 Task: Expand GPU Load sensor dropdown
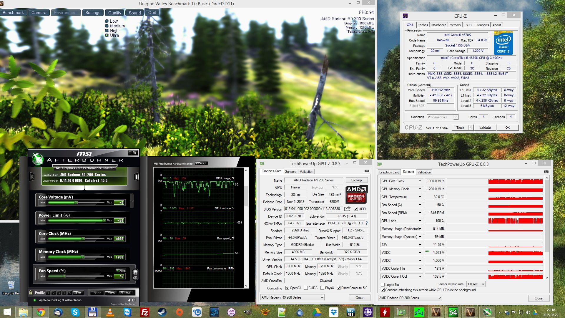pyautogui.click(x=420, y=221)
